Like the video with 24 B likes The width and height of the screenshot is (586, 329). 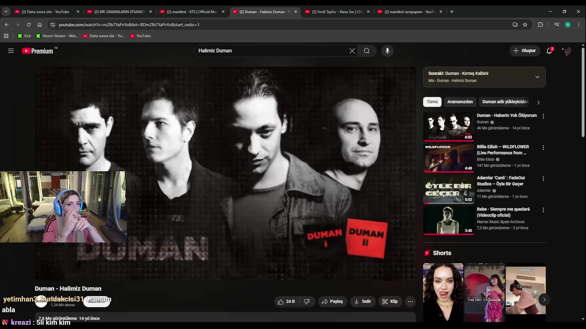(x=287, y=302)
